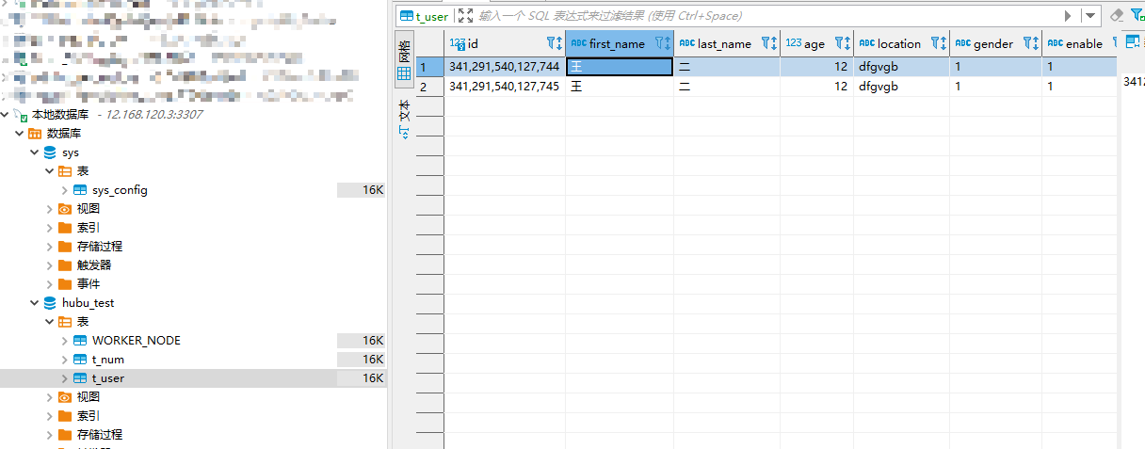Click the apply filter arrow button
Screen dimensions: 1145x449
[x=1068, y=15]
